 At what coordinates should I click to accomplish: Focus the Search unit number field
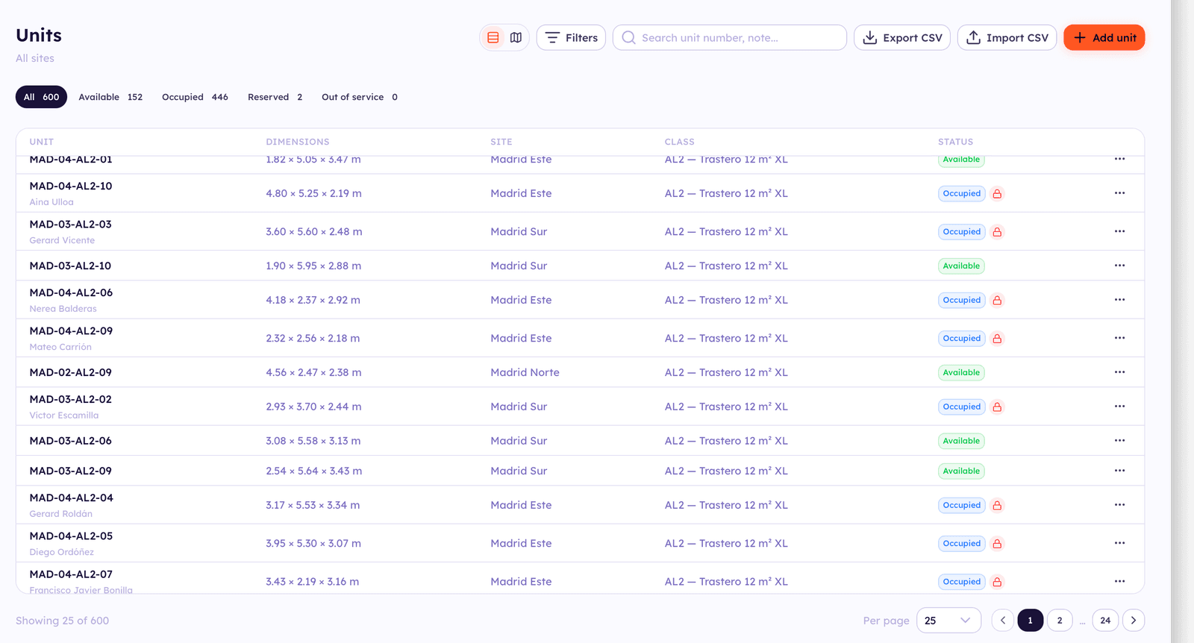point(729,37)
